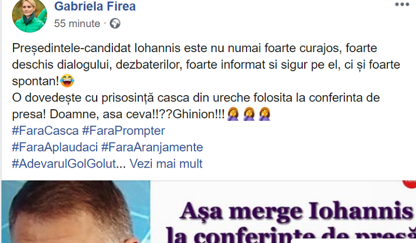Expand post with Vezi mai mult
This screenshot has height=243, width=416.
coord(166,164)
